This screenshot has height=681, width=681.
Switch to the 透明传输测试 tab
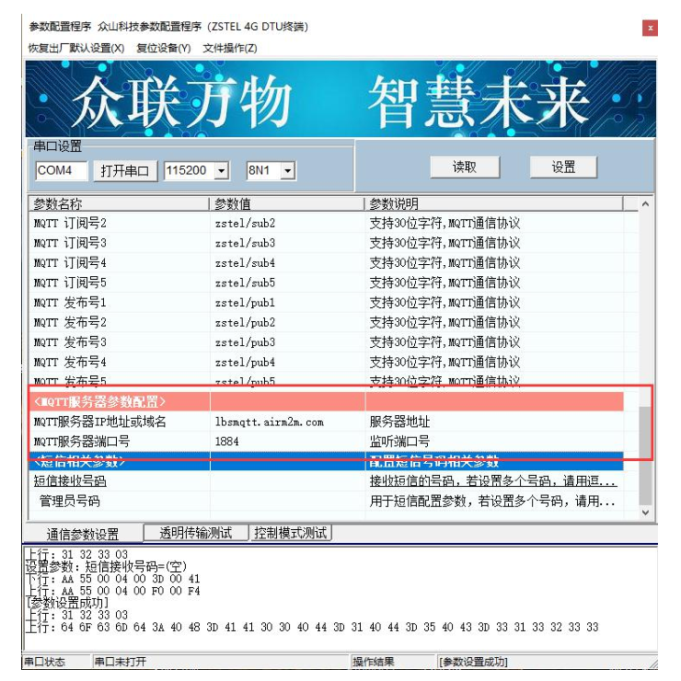click(x=196, y=533)
